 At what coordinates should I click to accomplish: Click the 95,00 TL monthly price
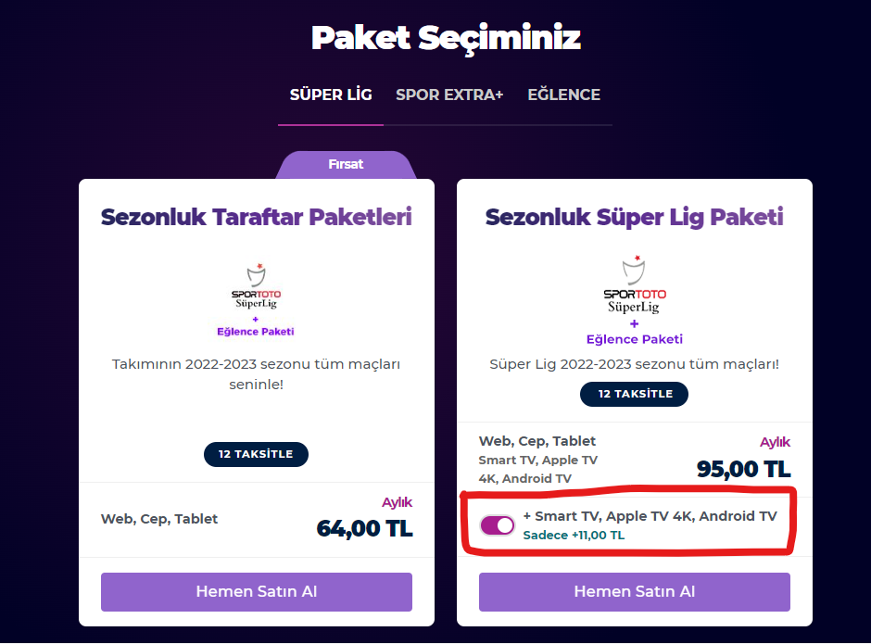(743, 469)
